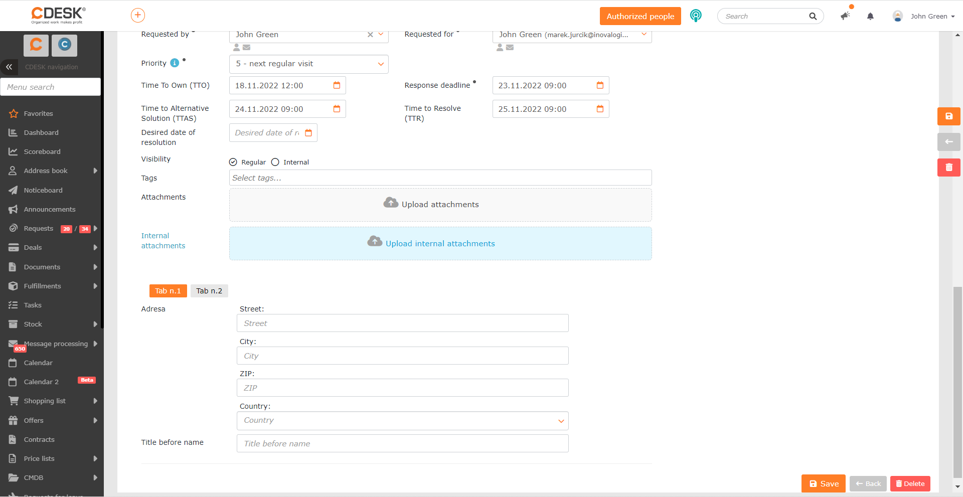Select Internal visibility radio
963x497 pixels.
[275, 162]
